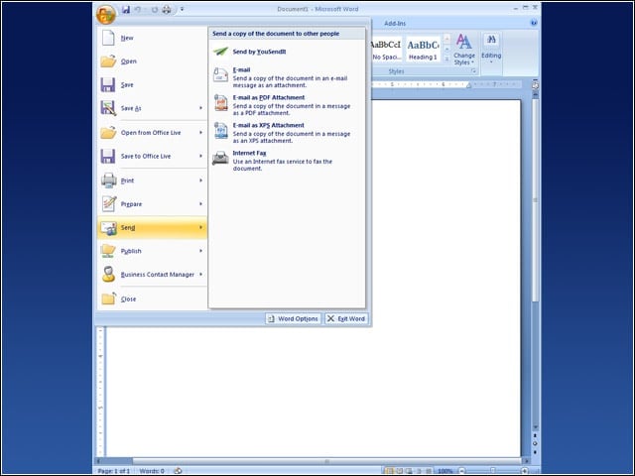Click the Business Contact Manager person icon
635x476 pixels.
[108, 275]
